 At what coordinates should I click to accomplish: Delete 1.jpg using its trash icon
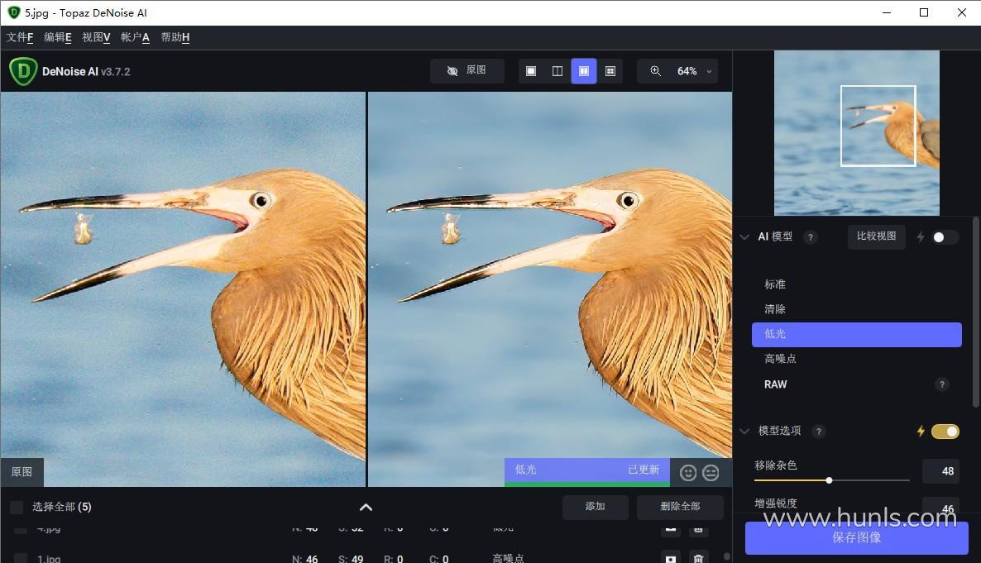click(x=698, y=559)
